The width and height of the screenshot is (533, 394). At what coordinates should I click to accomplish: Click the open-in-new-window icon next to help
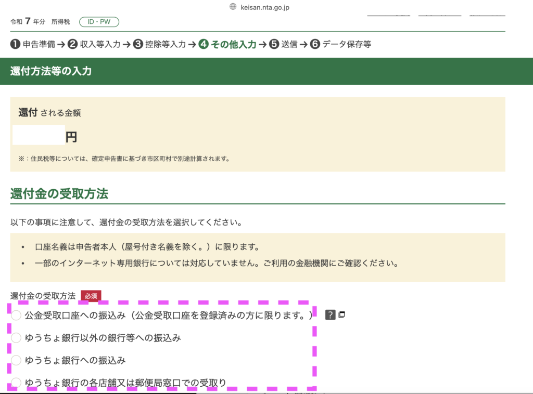tap(342, 314)
